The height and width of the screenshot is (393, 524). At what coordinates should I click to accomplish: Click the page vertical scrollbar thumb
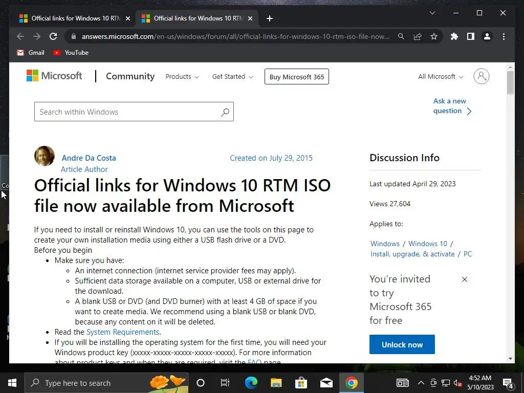click(510, 82)
